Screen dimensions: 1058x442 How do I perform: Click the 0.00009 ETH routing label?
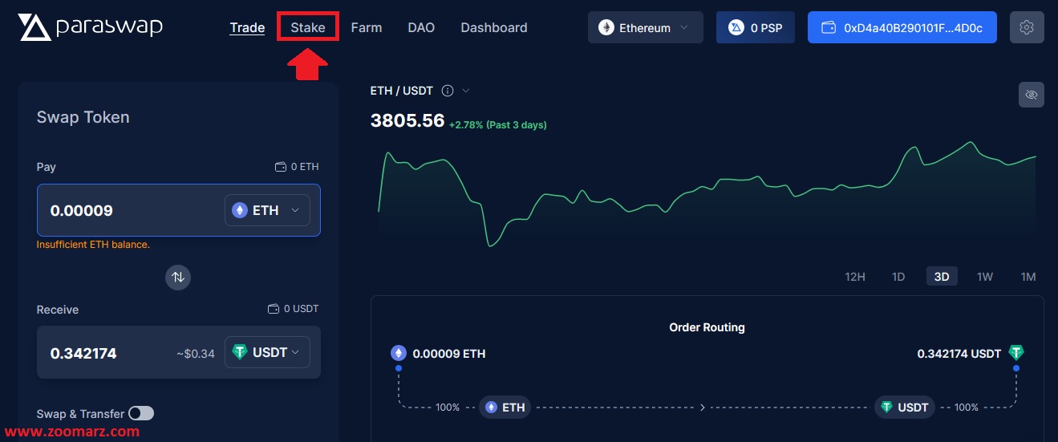449,353
